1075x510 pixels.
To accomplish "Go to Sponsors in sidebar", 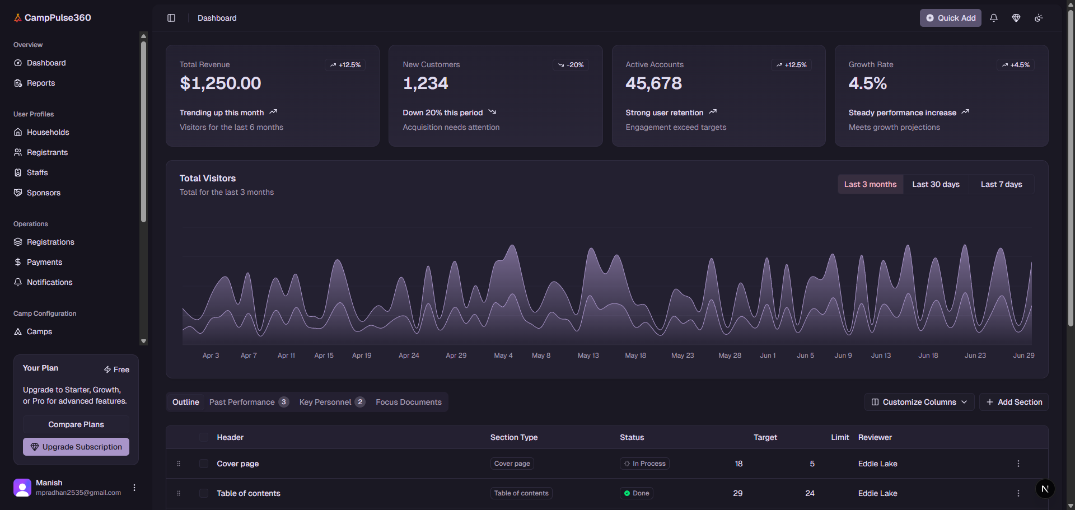I will pyautogui.click(x=43, y=193).
